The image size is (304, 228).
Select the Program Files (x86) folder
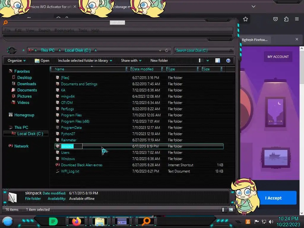point(75,121)
